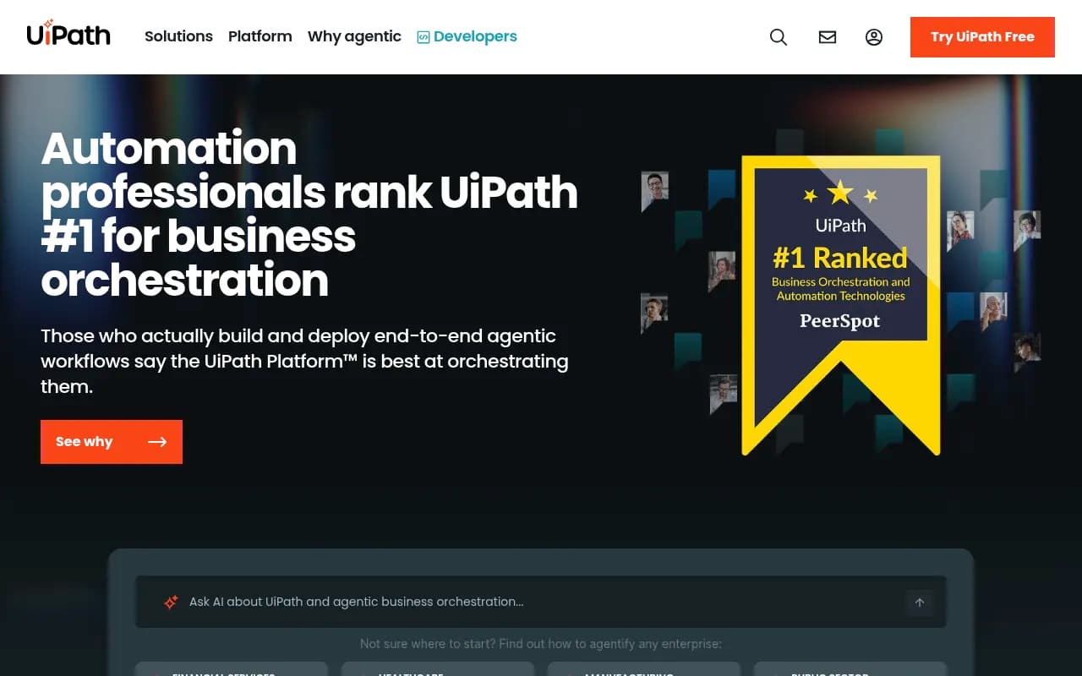Open the Platform dropdown

pyautogui.click(x=260, y=36)
